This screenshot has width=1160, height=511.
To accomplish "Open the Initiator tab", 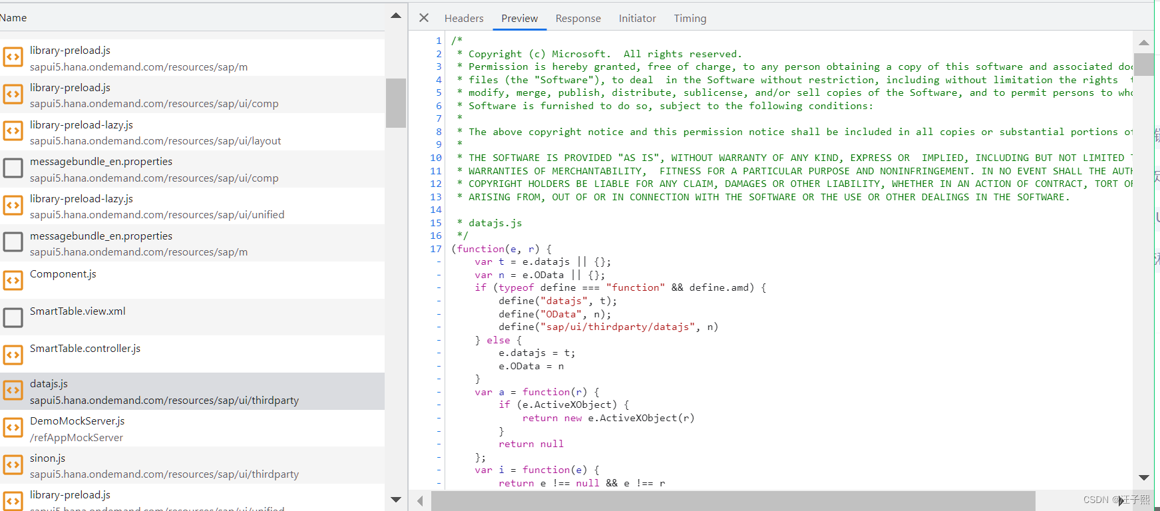I will coord(637,19).
